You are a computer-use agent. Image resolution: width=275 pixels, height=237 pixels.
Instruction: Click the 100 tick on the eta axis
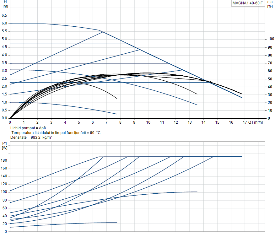(x=270, y=39)
